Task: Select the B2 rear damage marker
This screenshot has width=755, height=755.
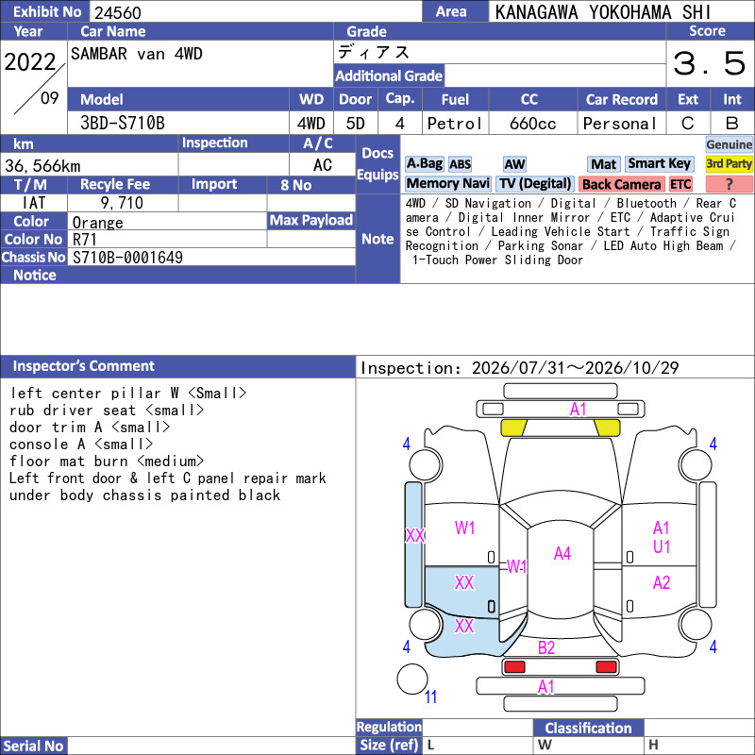Action: [x=546, y=647]
